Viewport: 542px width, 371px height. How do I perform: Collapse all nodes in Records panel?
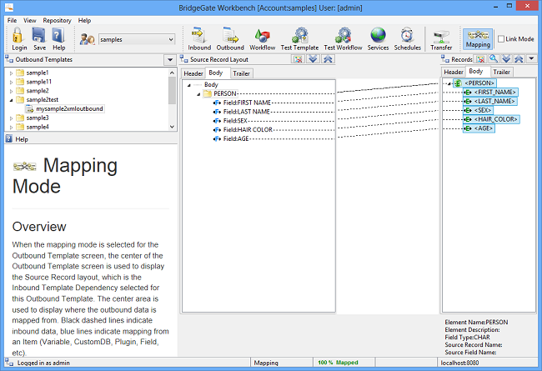519,59
